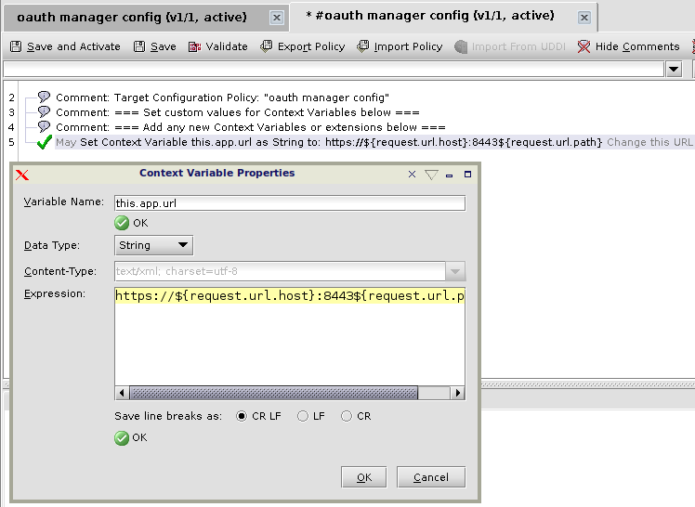Select the comment icon on line 2
Viewport: 695px width, 507px height.
44,97
